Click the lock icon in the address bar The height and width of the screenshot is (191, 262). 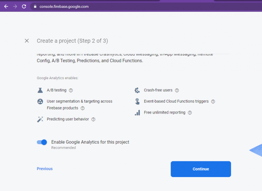click(x=35, y=6)
